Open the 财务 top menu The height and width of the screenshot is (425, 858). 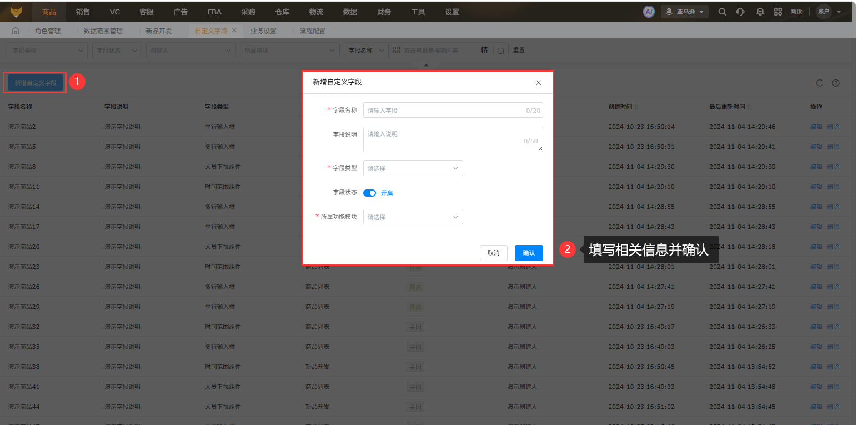point(384,12)
